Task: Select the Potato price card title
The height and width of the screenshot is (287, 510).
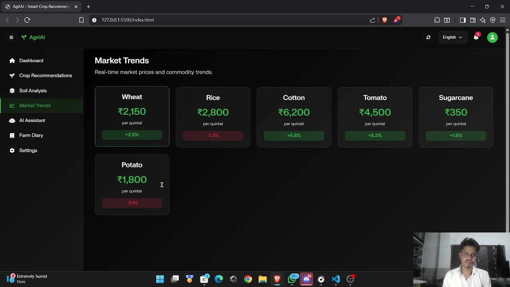Action: 132,165
